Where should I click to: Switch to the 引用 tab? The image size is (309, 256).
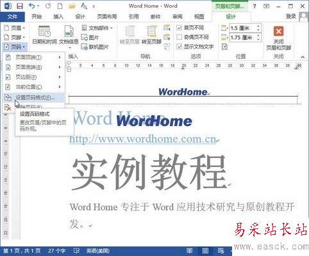(x=134, y=17)
